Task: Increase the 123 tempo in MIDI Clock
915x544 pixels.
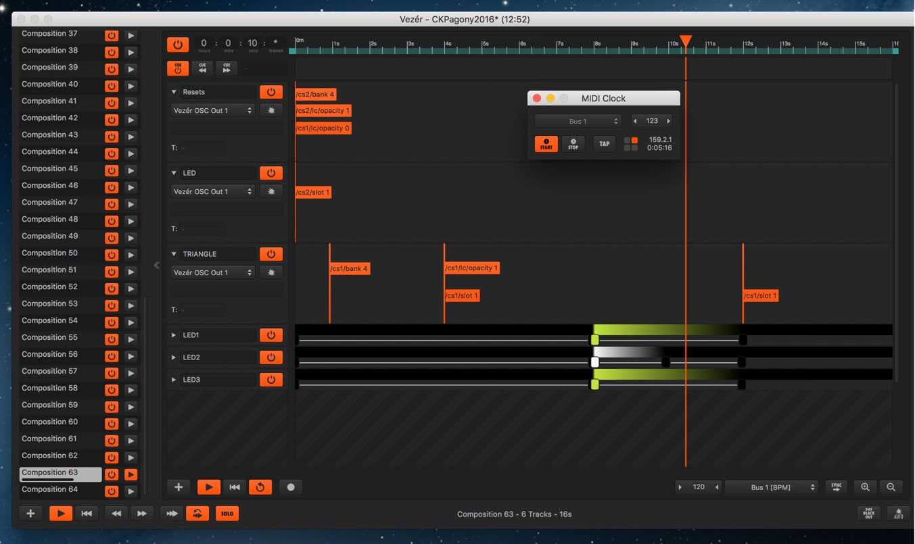Action: point(669,121)
